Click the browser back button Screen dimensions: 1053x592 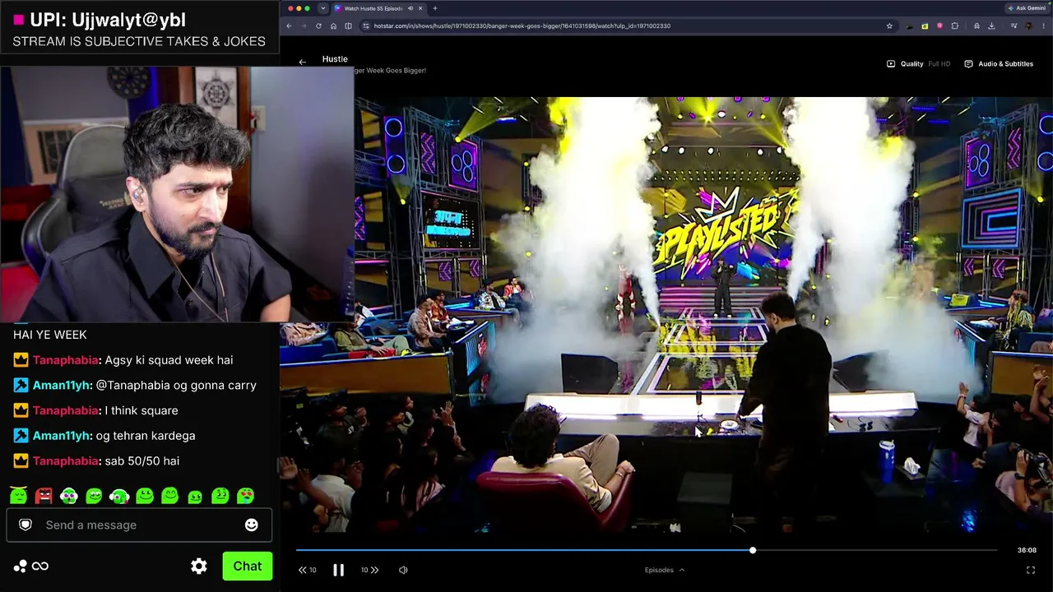coord(289,25)
